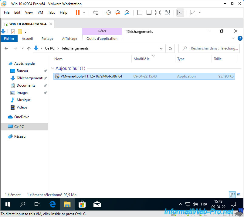The height and width of the screenshot is (217, 244).
Task: Open the Partage ribbon tab
Action: pyautogui.click(x=47, y=39)
